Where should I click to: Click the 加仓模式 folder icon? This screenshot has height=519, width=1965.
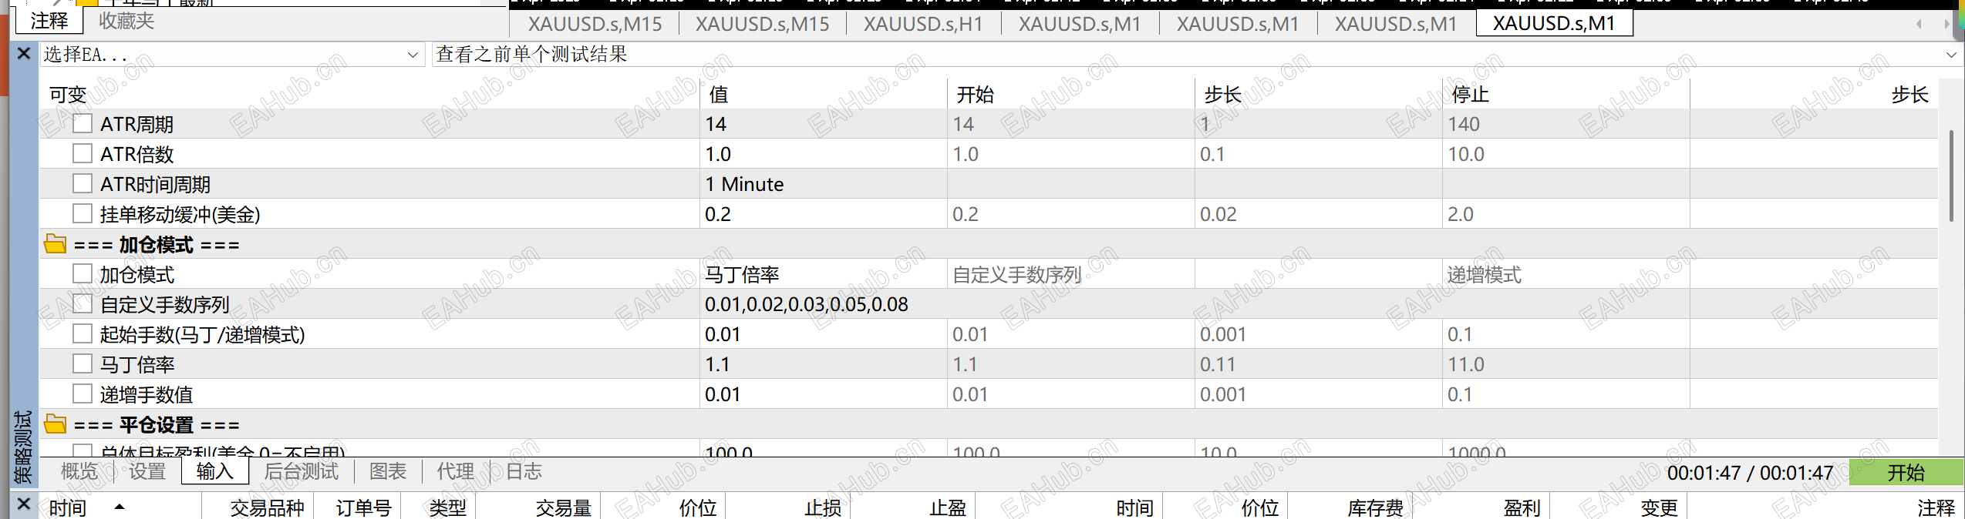55,244
